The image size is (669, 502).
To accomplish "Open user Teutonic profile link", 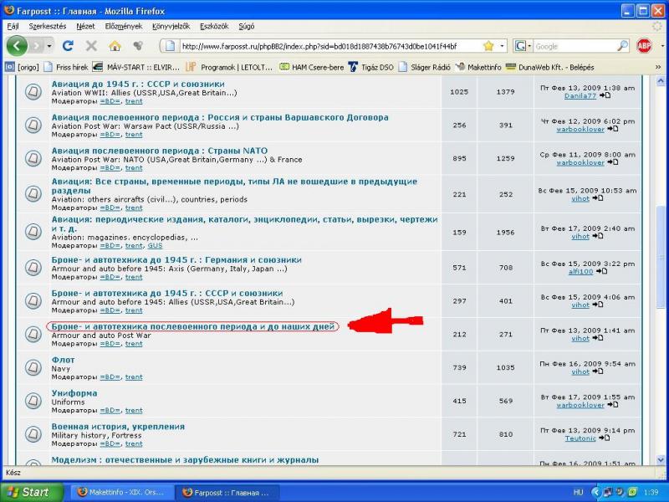I will 580,438.
